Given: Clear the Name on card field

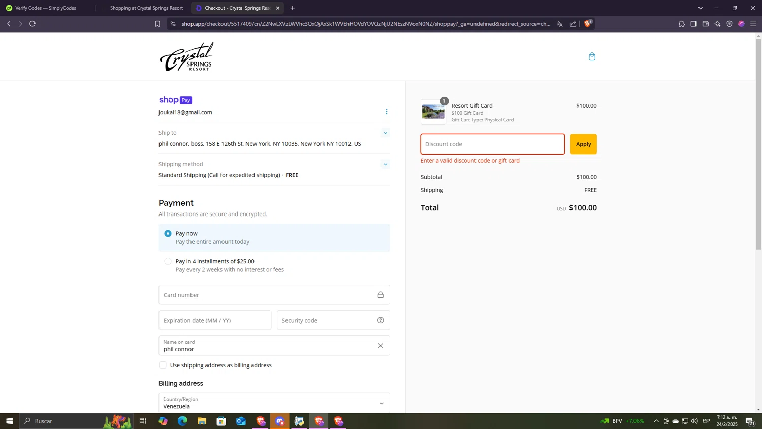Looking at the screenshot, I should pyautogui.click(x=380, y=346).
